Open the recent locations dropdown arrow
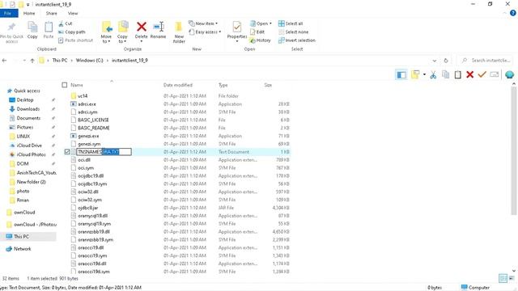The height and width of the screenshot is (291, 518). (x=24, y=61)
